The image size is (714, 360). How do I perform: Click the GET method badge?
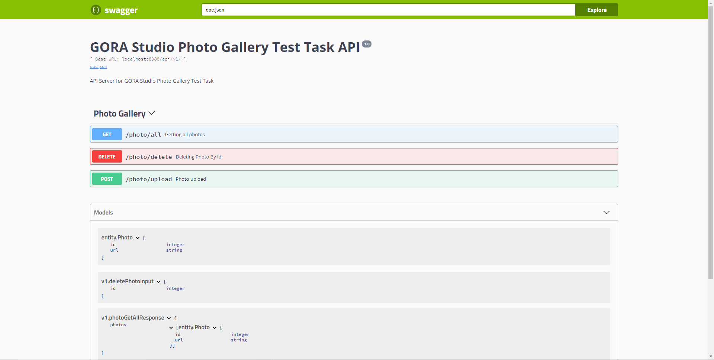[107, 134]
